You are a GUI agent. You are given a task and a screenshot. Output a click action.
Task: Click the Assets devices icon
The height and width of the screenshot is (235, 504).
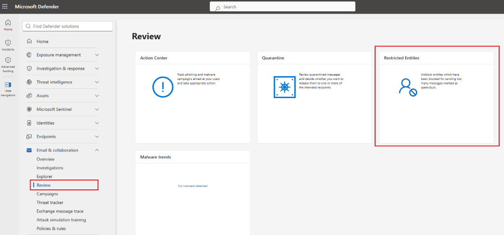pos(29,96)
